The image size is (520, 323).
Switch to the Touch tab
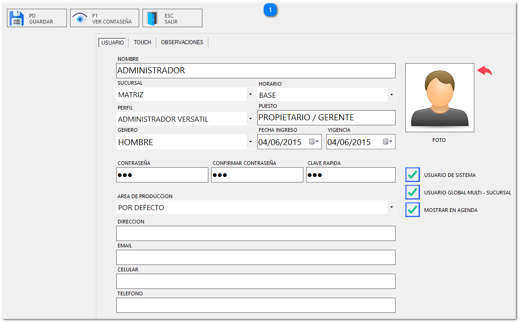click(142, 42)
